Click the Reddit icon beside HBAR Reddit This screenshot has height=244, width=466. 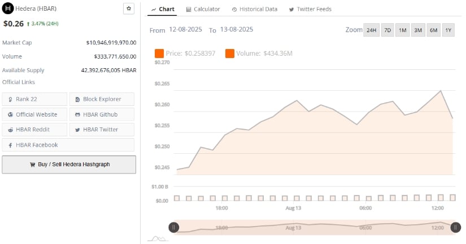[10, 130]
